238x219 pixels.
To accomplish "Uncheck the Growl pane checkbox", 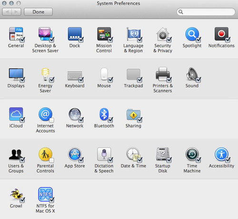I will point(22,200).
